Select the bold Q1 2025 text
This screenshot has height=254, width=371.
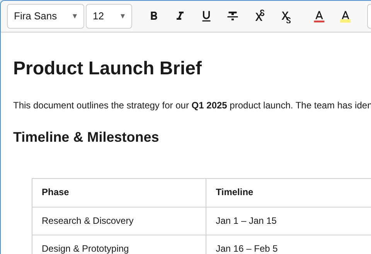coord(209,105)
